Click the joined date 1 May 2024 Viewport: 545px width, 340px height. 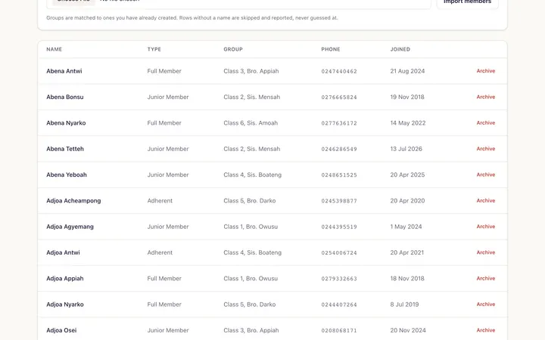click(x=406, y=227)
